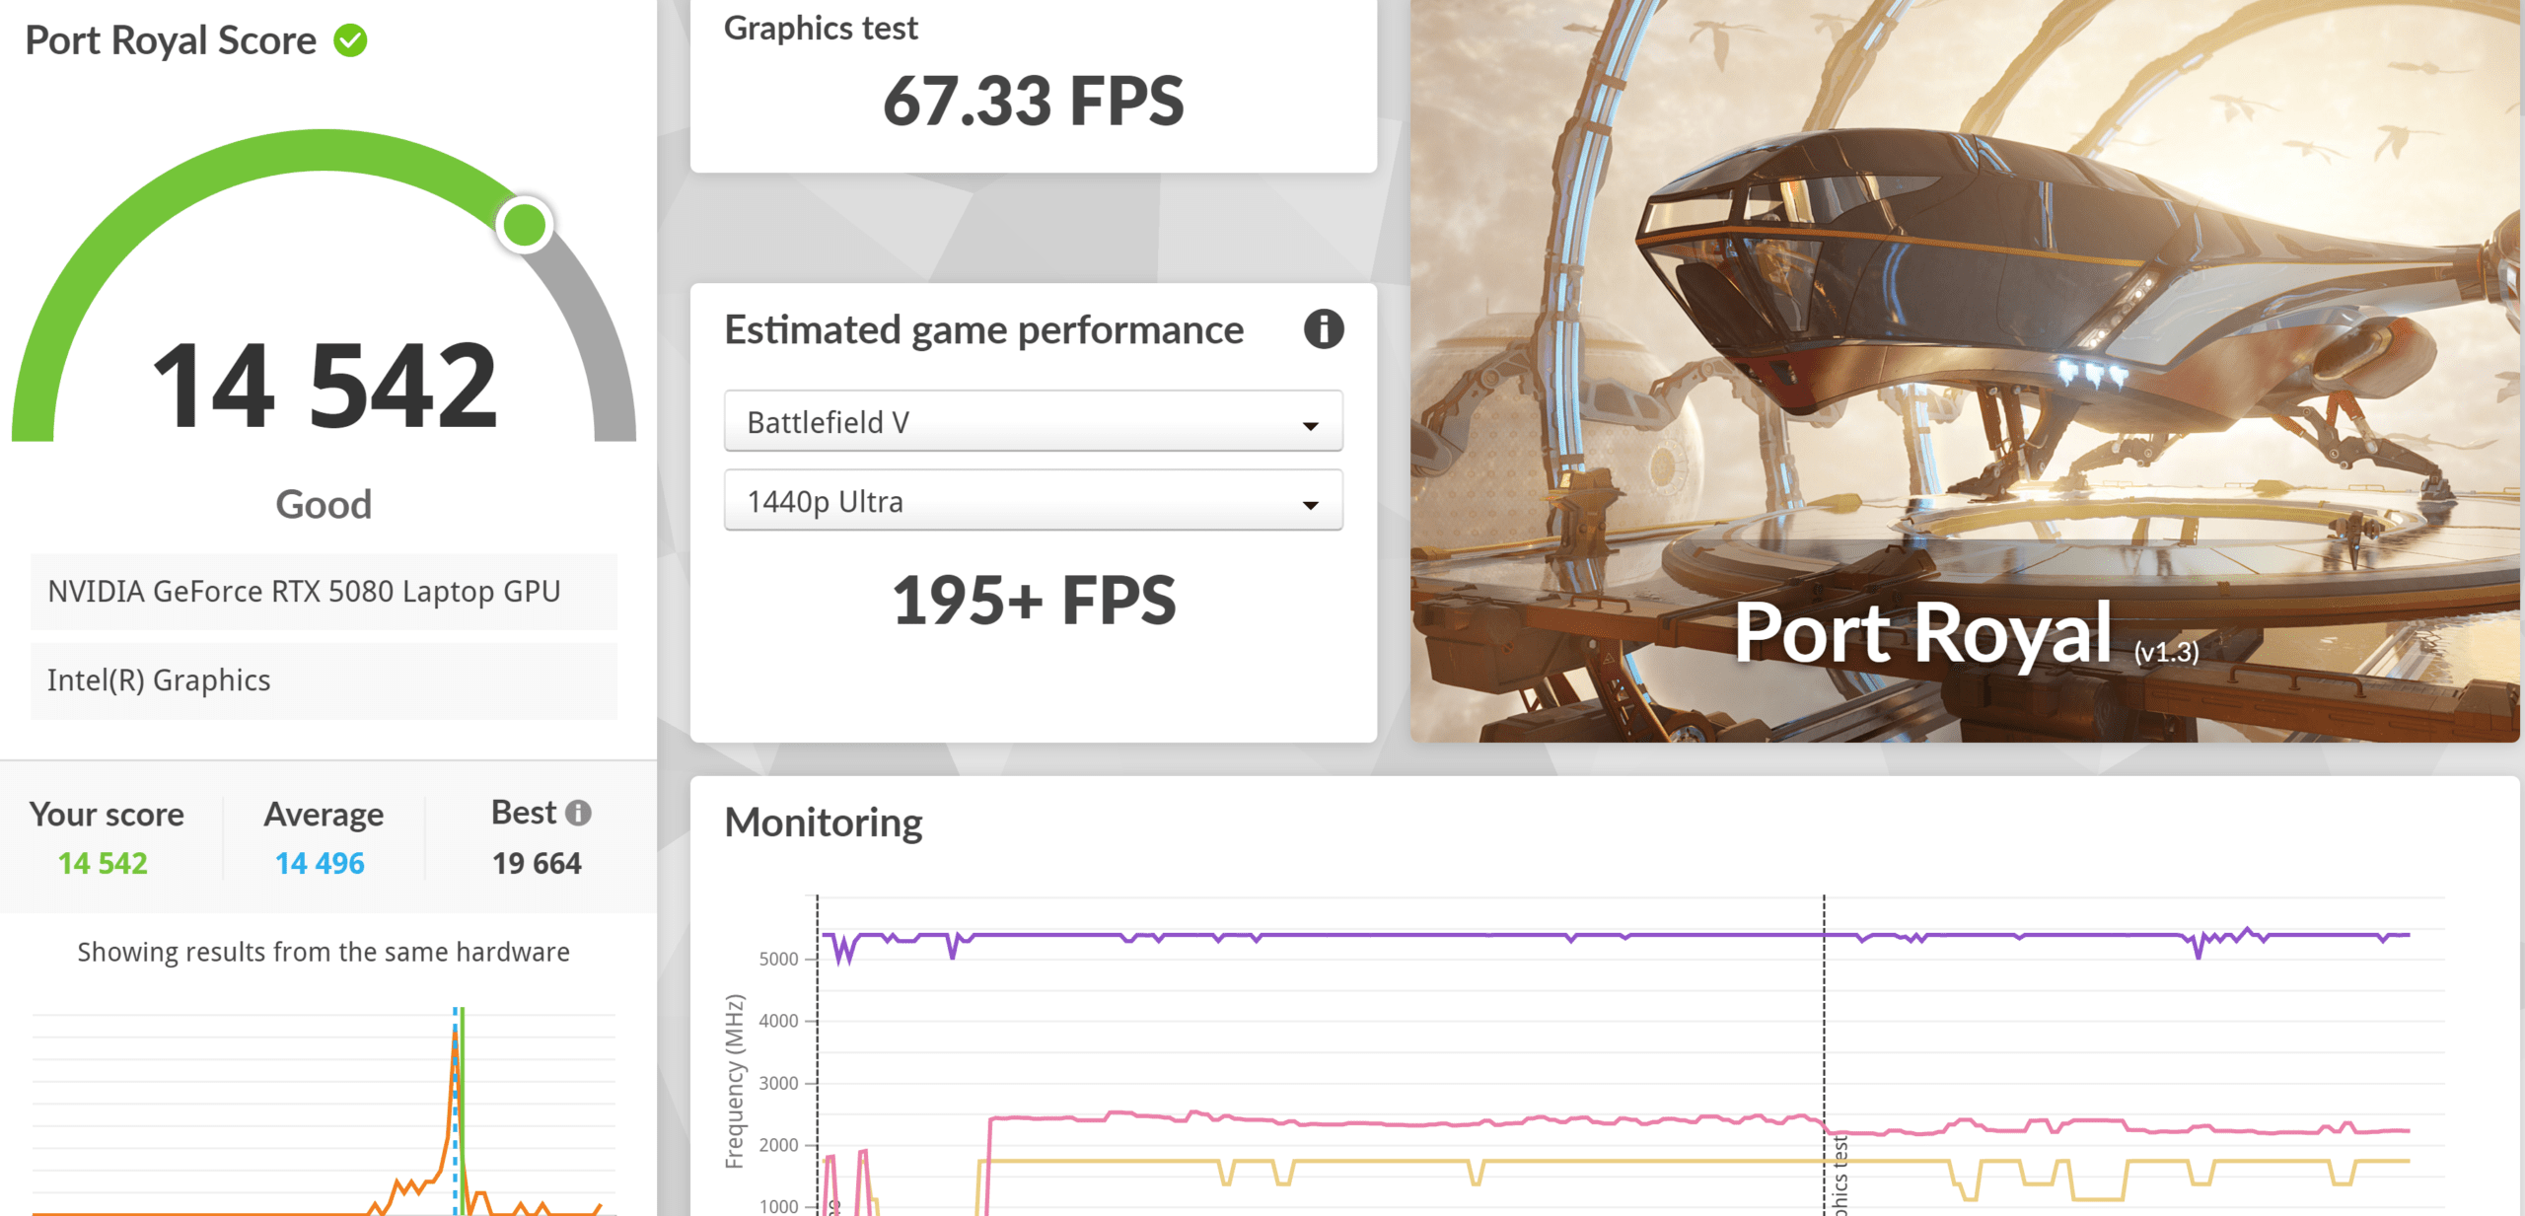Screen dimensions: 2525x1216
Task: Click the large 14 542 score in the gauge
Action: coord(325,385)
